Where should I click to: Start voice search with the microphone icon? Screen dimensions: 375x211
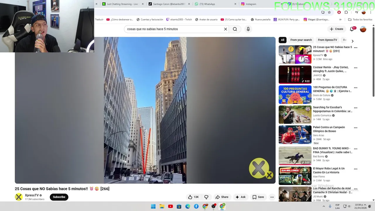click(x=248, y=29)
